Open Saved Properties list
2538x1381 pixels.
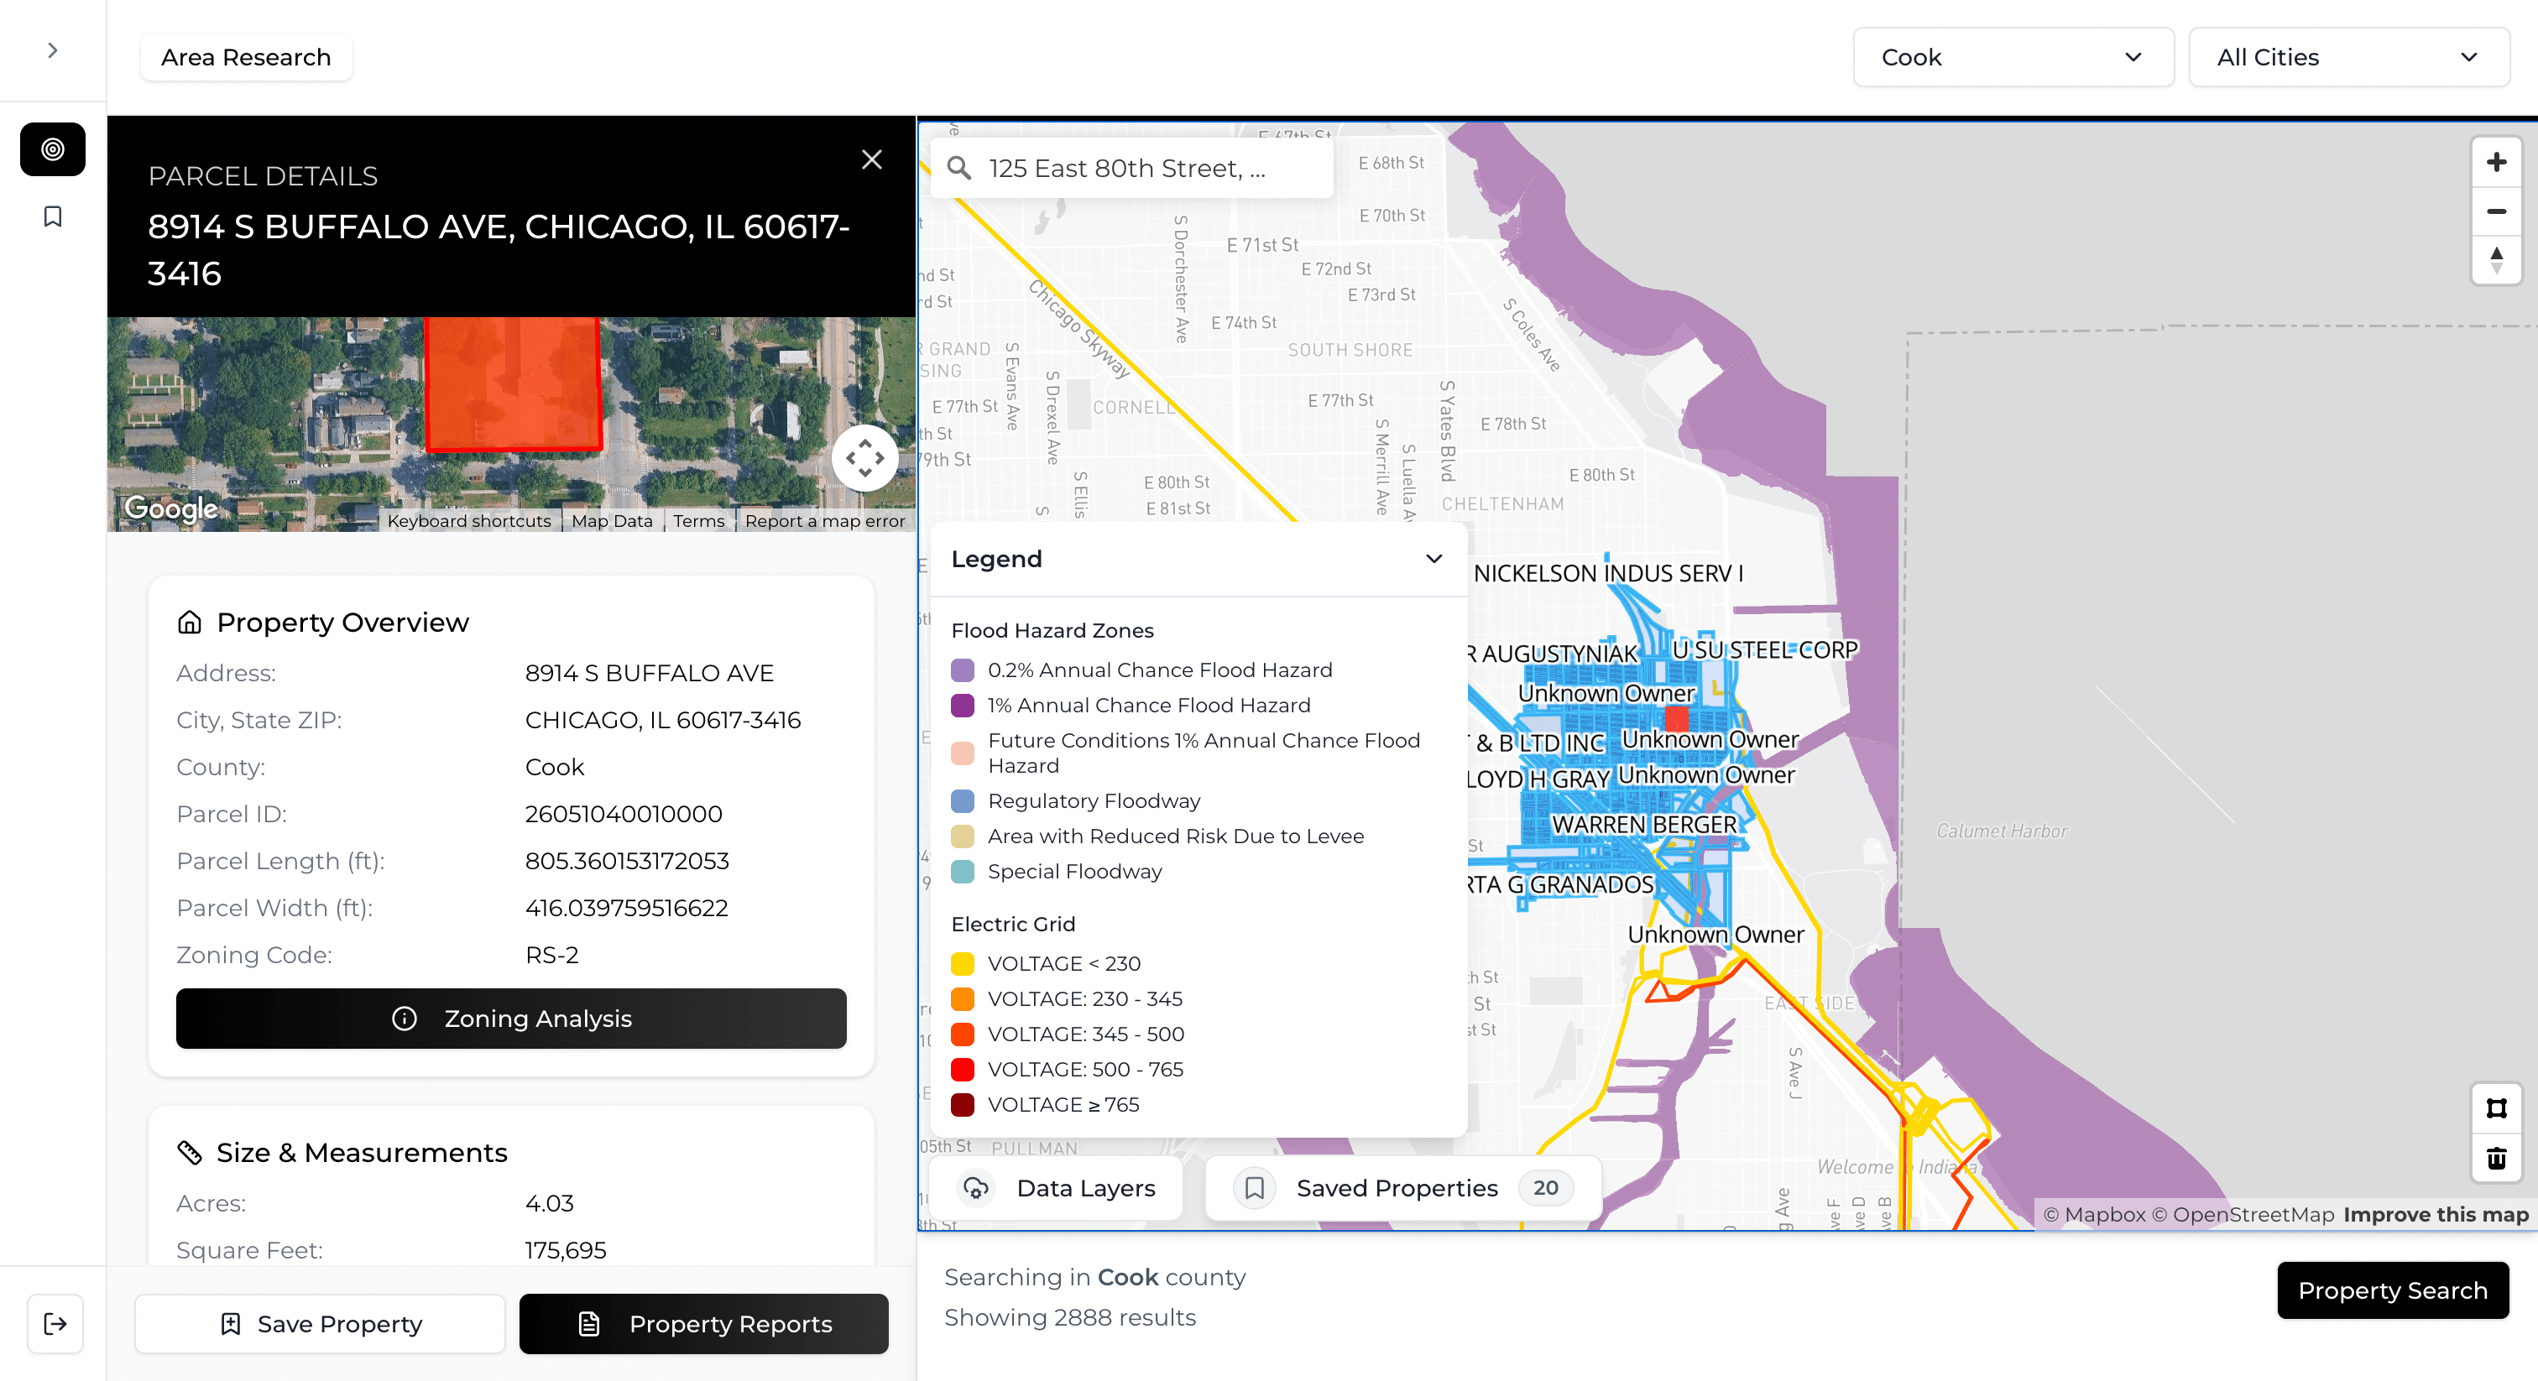pos(1403,1188)
